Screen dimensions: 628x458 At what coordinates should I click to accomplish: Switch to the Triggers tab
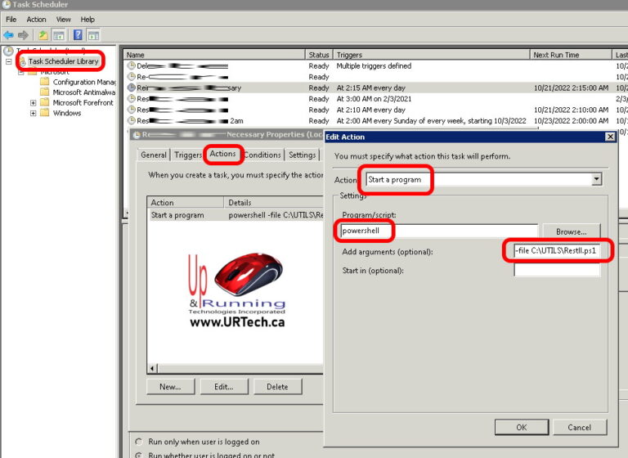point(187,155)
